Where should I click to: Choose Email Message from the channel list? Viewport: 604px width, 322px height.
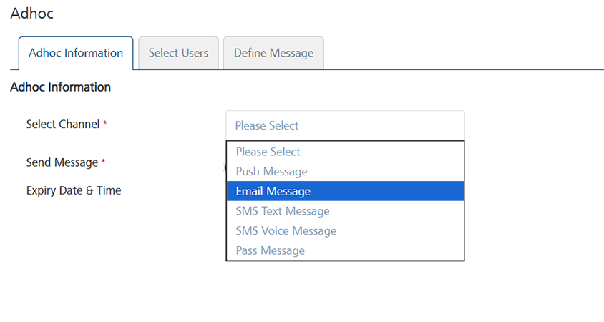345,191
